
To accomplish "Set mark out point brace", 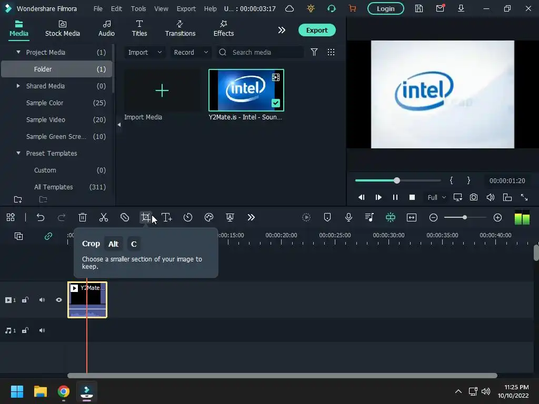I will 468,180.
